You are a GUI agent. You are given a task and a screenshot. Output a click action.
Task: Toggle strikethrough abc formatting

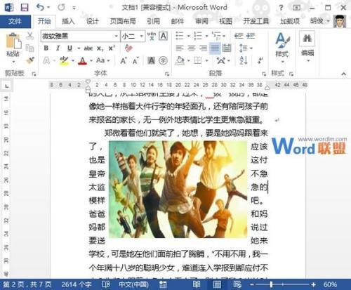[x=88, y=48]
